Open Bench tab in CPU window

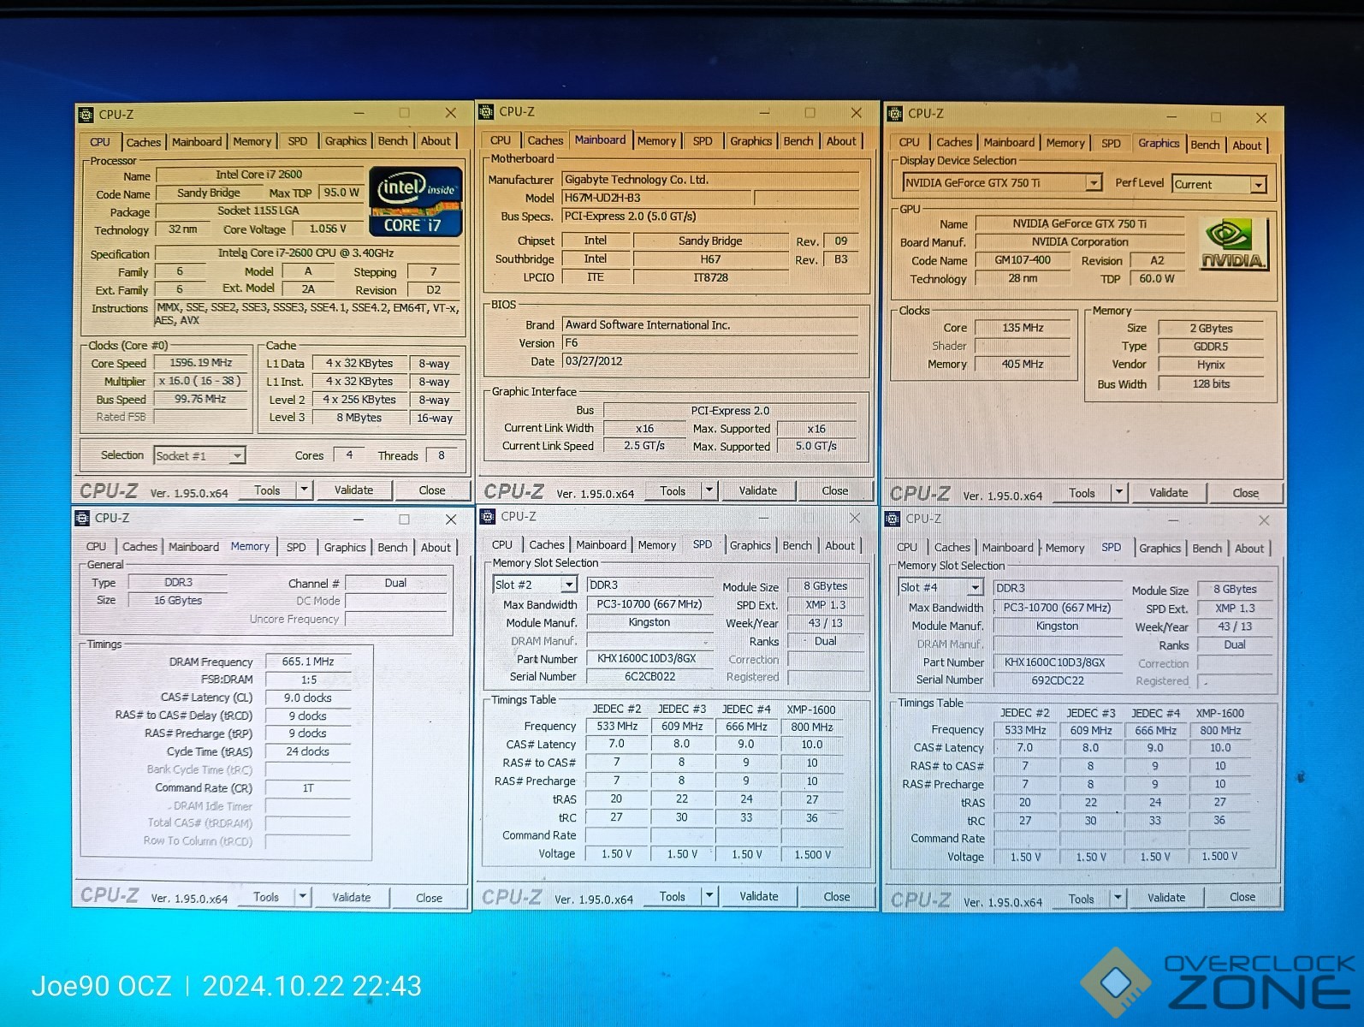tap(393, 141)
